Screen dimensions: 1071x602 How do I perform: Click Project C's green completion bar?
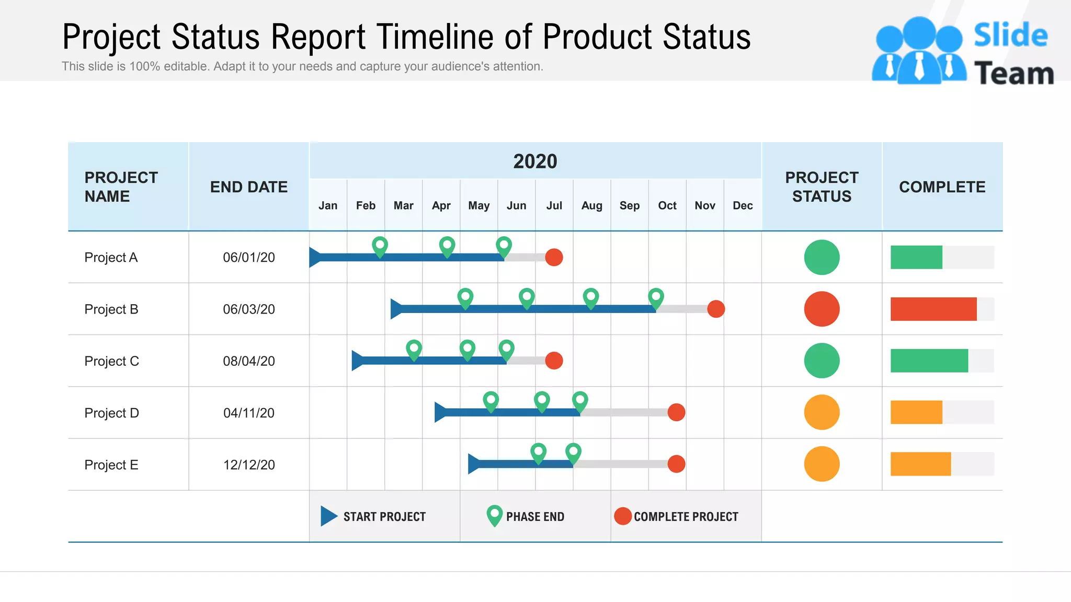click(929, 361)
